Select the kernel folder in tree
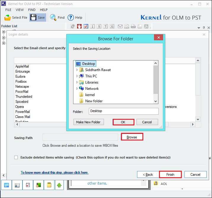The height and width of the screenshot is (198, 212). click(x=90, y=95)
